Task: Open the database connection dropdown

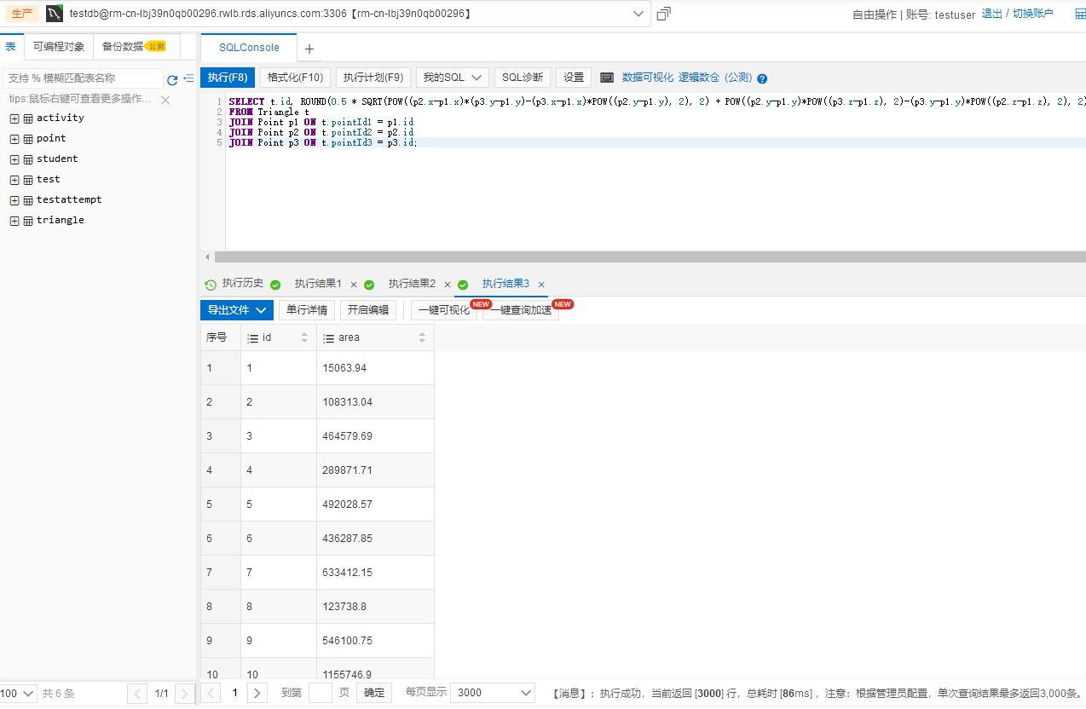Action: tap(638, 14)
